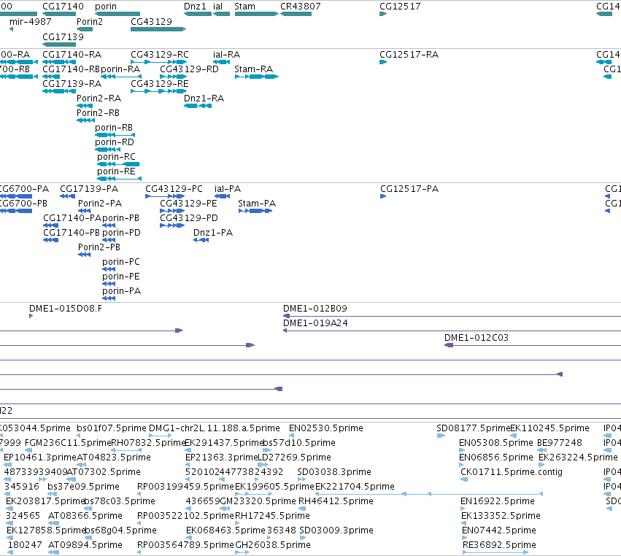Click the Stam-RA transcript
This screenshot has width=621, height=556.
257,77
